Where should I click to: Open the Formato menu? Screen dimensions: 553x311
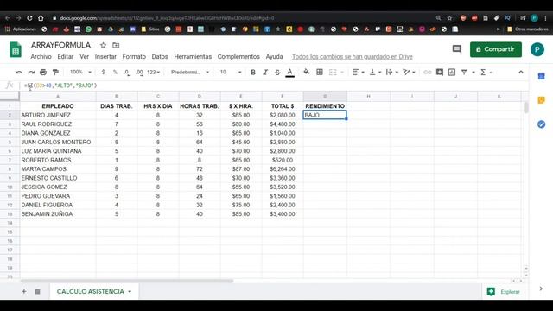click(x=134, y=56)
